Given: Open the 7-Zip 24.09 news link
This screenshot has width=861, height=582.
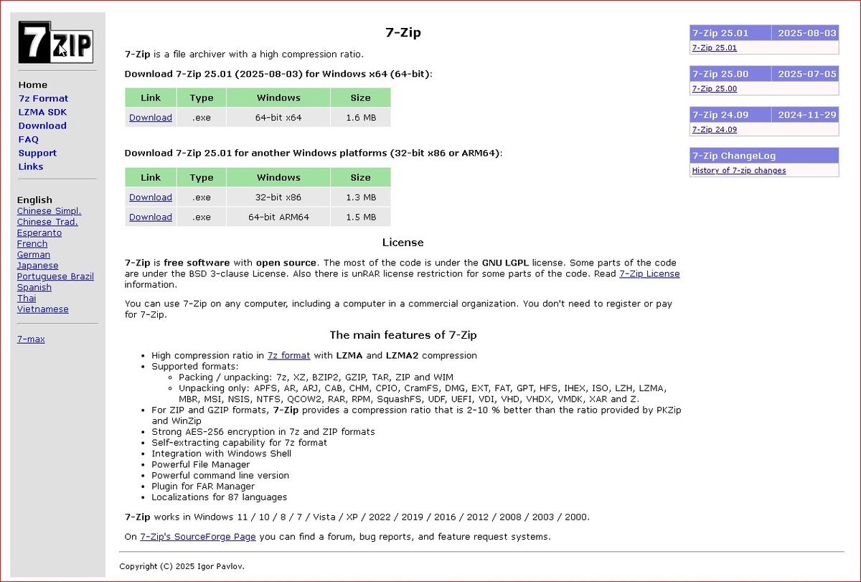Looking at the screenshot, I should [714, 130].
